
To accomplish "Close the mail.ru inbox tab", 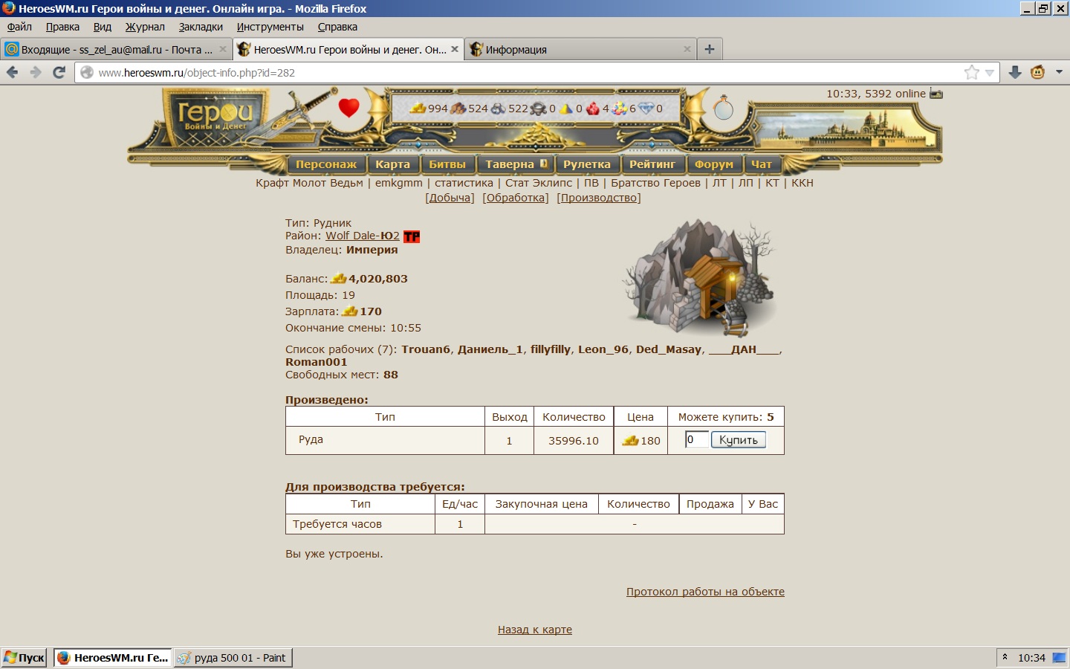I will click(x=222, y=49).
